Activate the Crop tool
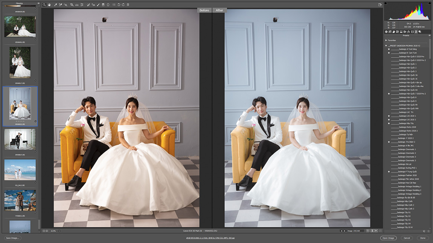This screenshot has width=433, height=243. click(72, 5)
